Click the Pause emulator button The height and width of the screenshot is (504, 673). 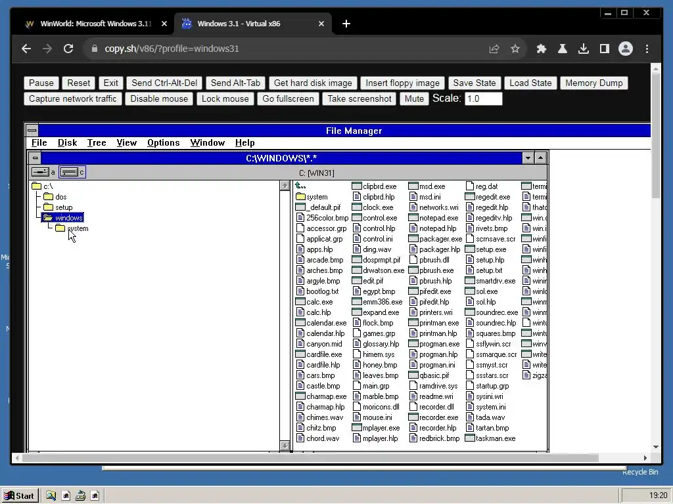pyautogui.click(x=41, y=83)
